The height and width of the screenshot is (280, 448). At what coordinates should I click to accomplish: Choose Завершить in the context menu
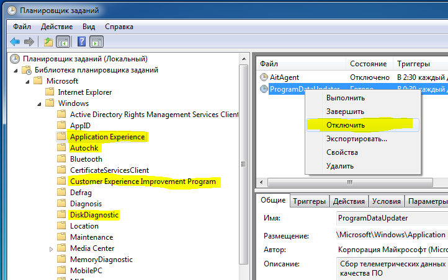tap(363, 112)
